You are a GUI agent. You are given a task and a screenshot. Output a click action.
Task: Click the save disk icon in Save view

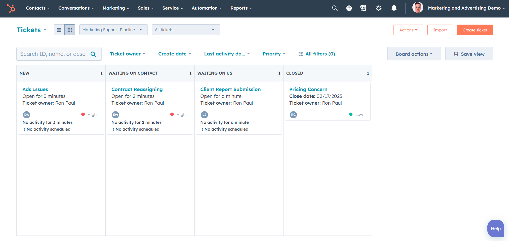tap(456, 54)
